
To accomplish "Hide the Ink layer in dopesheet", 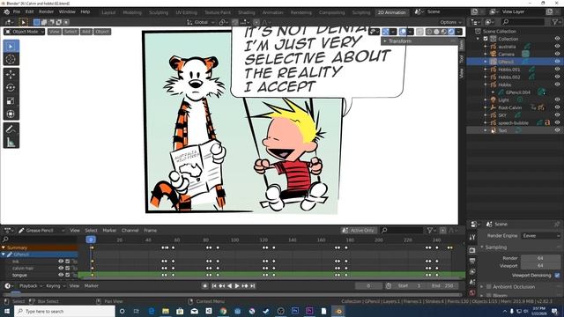I will 61,262.
